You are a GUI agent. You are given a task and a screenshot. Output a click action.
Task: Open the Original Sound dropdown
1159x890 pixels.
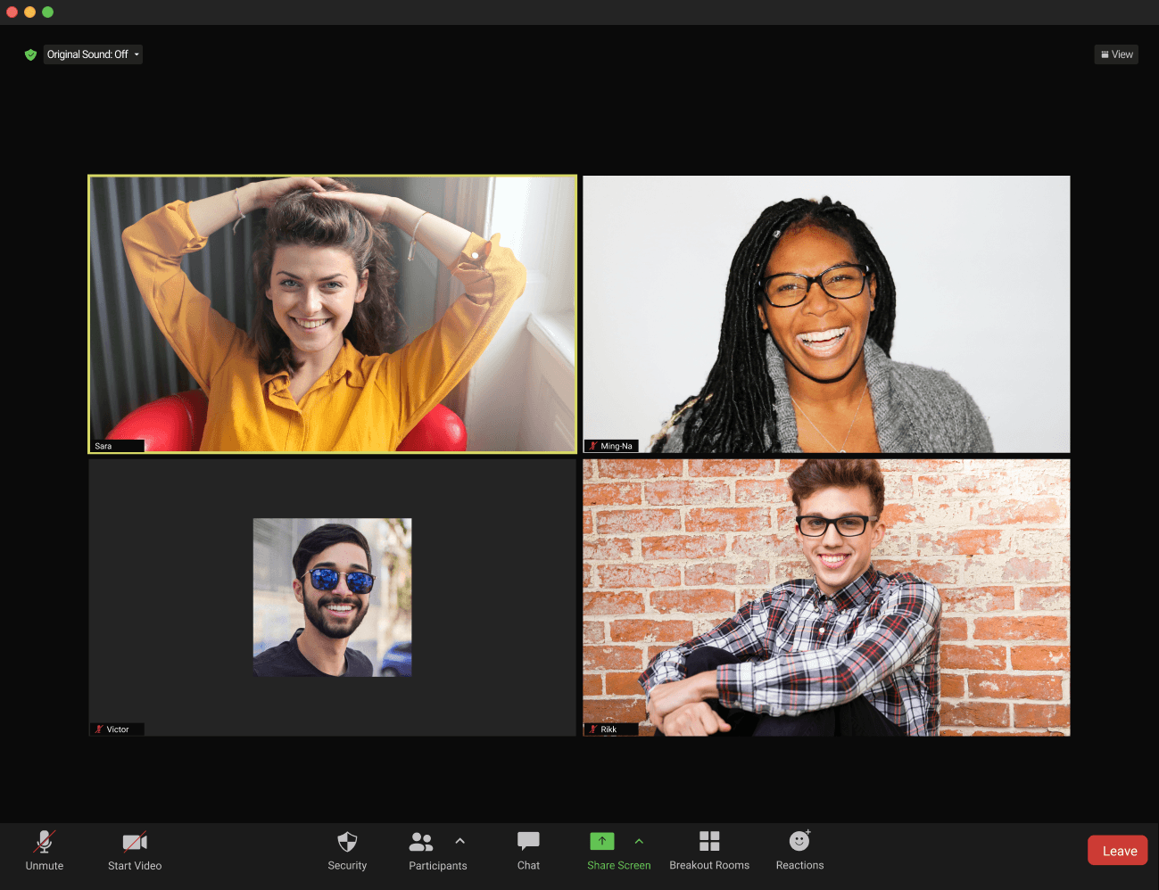tap(93, 54)
